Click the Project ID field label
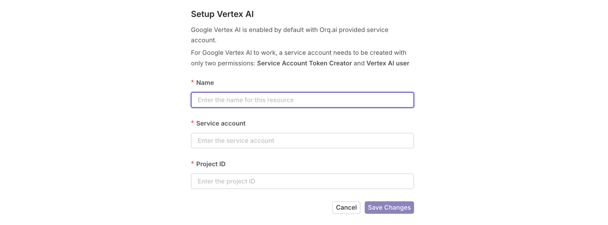The image size is (608, 225). (211, 164)
